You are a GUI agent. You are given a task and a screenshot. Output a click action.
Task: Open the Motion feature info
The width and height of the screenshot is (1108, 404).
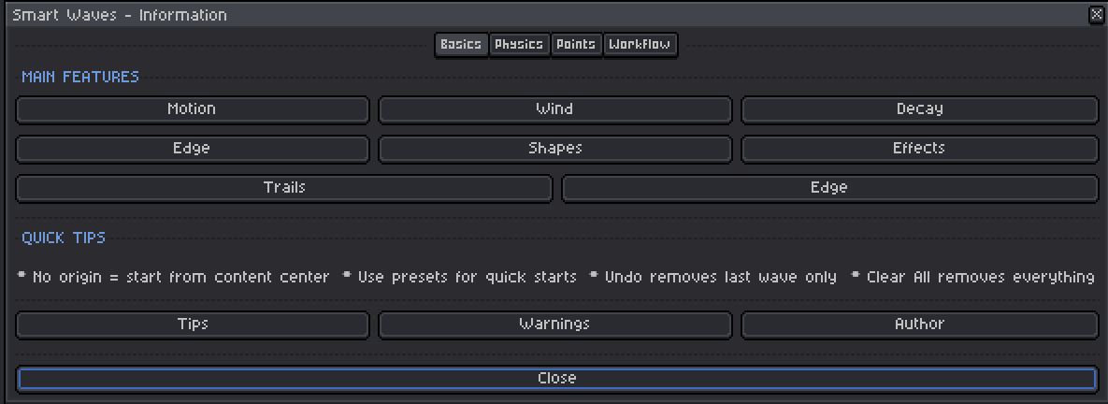click(x=192, y=109)
